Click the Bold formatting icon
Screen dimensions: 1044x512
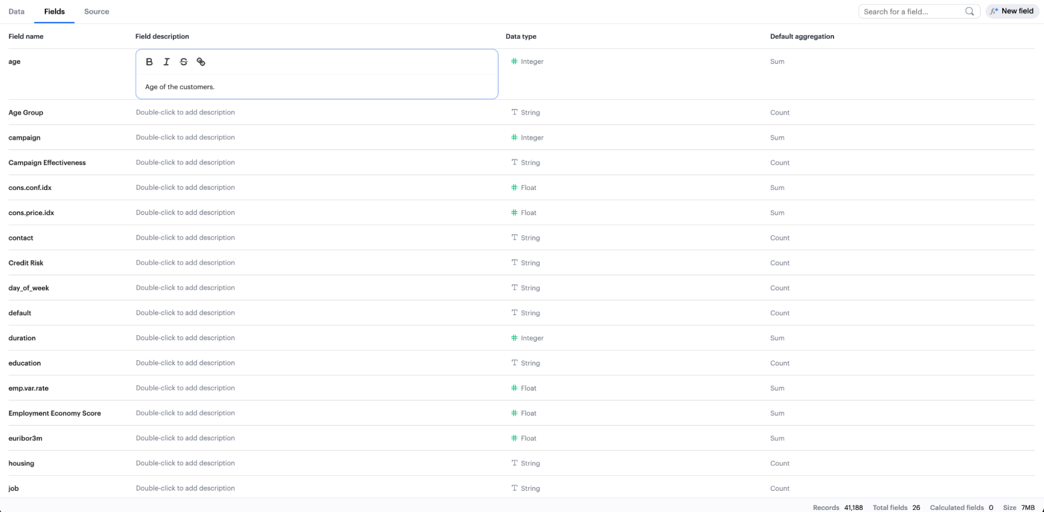149,62
